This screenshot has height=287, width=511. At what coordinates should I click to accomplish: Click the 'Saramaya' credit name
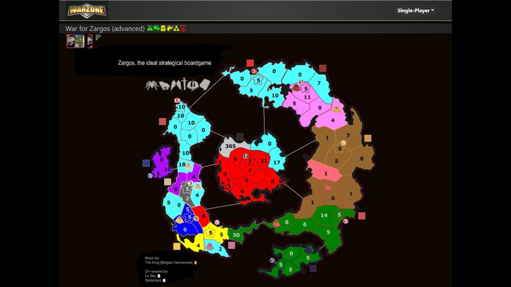coord(153,280)
